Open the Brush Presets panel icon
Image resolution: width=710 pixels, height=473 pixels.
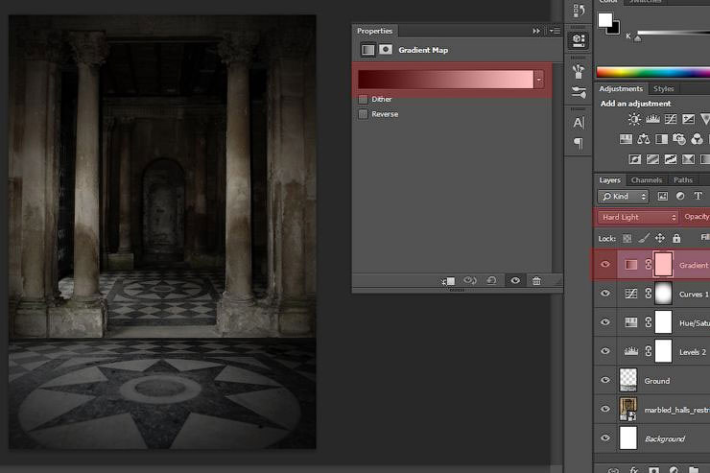579,70
